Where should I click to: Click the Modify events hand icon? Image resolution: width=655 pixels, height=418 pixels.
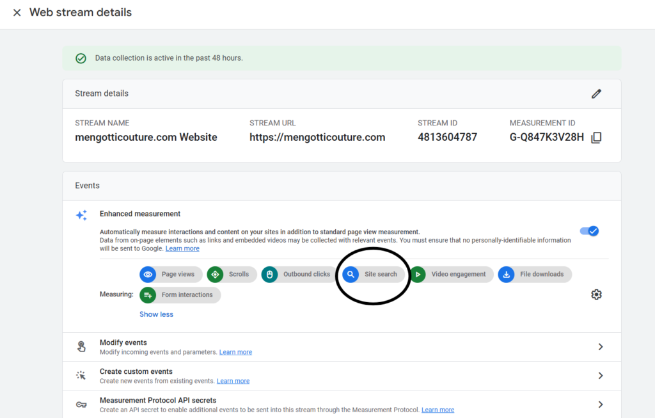click(81, 346)
